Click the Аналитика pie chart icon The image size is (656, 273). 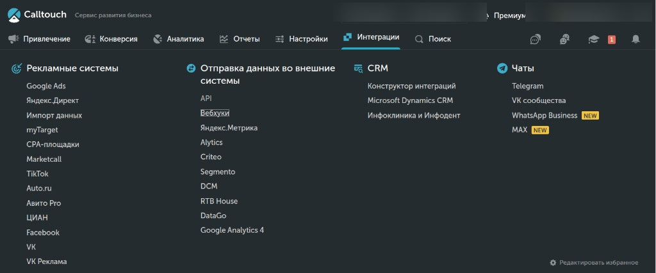tap(158, 39)
